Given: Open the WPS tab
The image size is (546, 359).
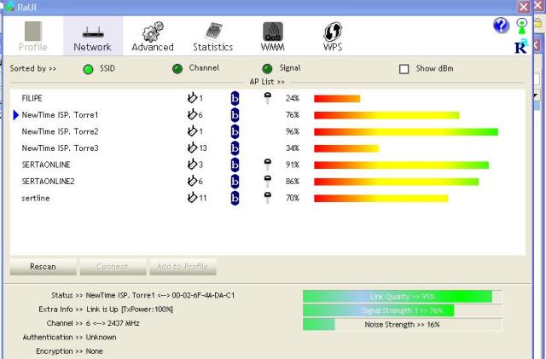Looking at the screenshot, I should [x=333, y=37].
